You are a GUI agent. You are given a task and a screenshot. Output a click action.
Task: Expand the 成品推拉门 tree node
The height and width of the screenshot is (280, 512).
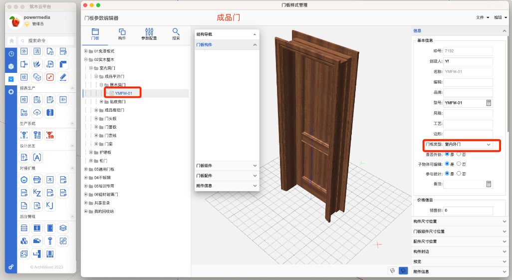point(96,110)
